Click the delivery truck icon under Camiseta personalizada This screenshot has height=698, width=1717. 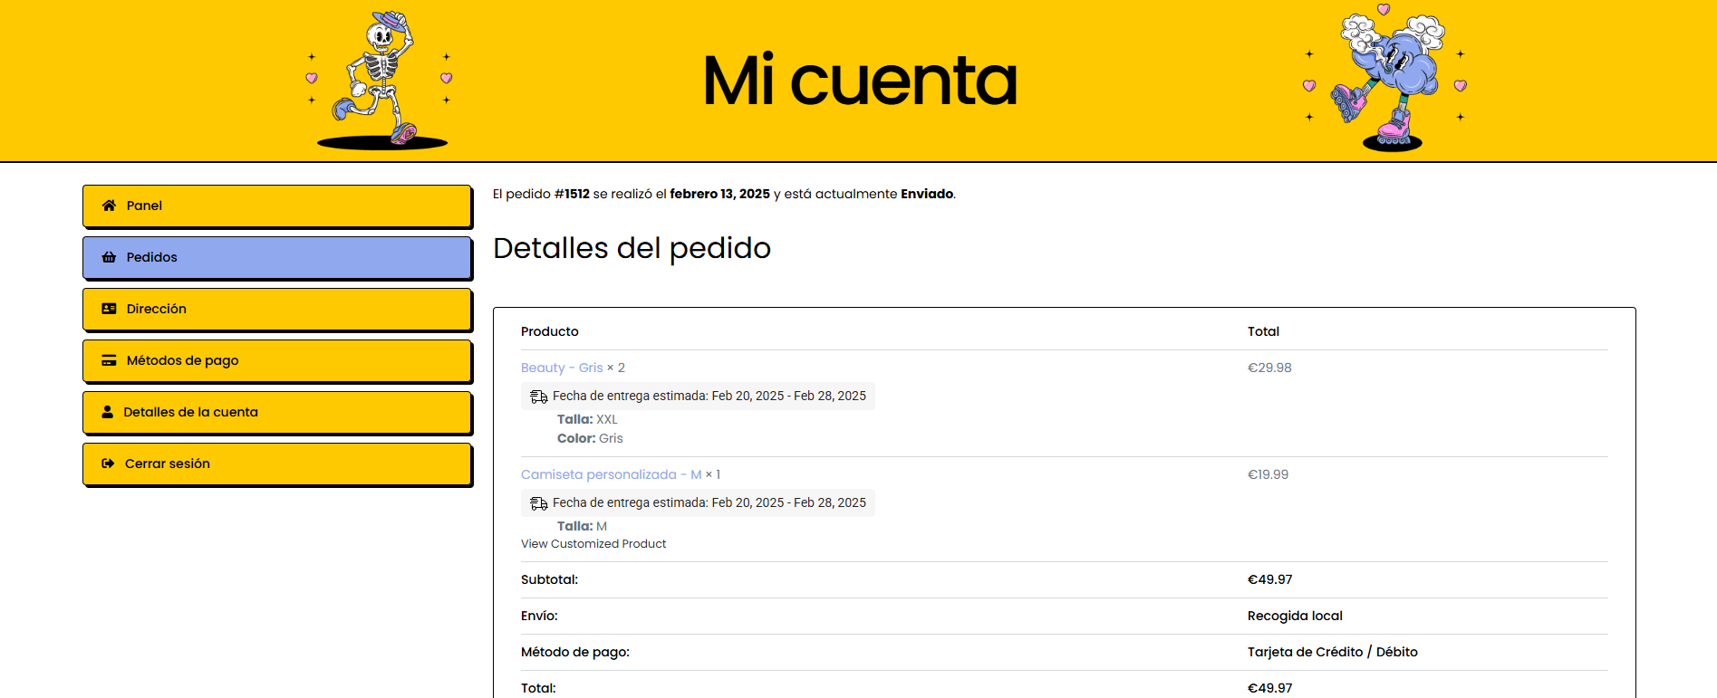538,503
